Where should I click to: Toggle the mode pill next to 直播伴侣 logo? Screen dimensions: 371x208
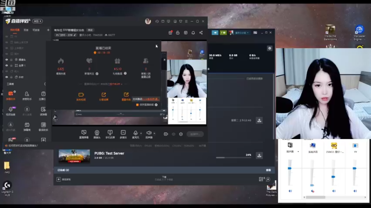(x=38, y=21)
